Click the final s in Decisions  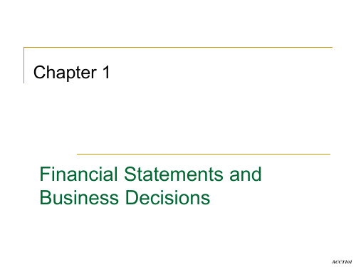(206, 199)
